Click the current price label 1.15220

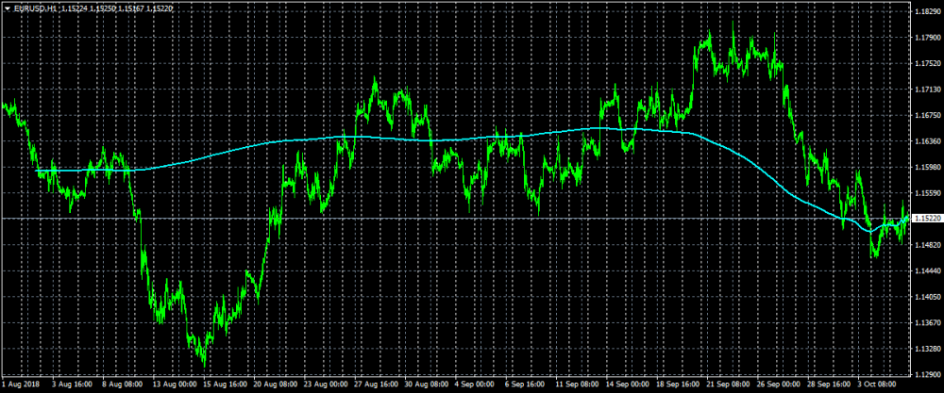(x=927, y=219)
